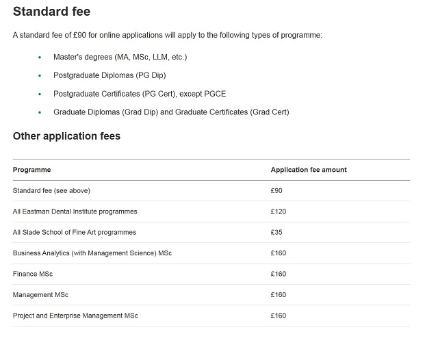Select the Master's degrees bullet item
The width and height of the screenshot is (438, 345).
(120, 57)
